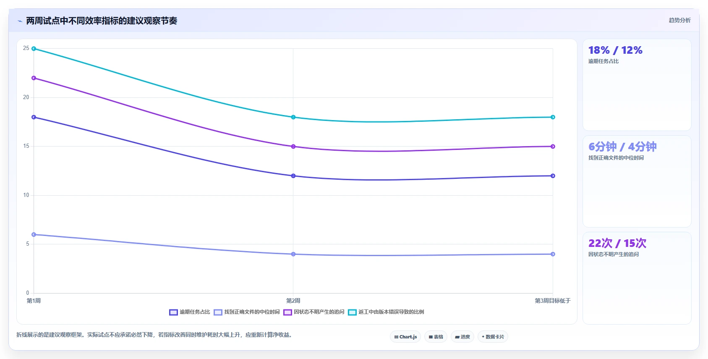Click the chart title 两周试点中不同效率指标的建议观察节奏
Viewport: 708px width, 359px height.
click(102, 21)
